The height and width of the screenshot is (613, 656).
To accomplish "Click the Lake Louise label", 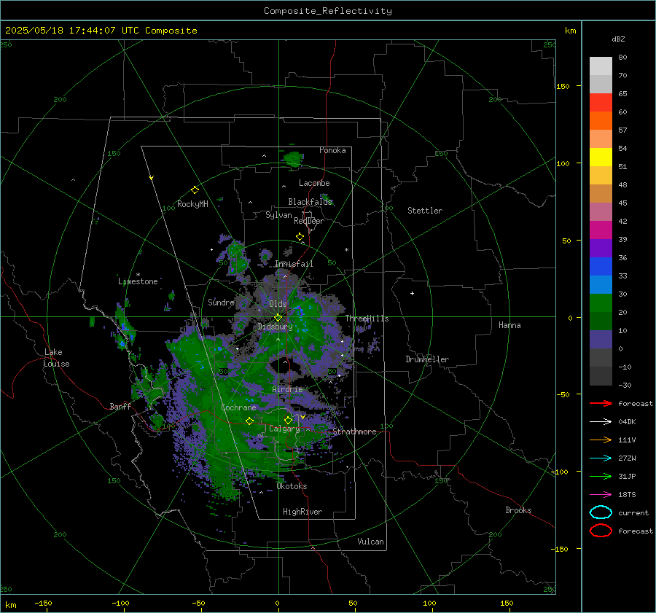I will 56,358.
